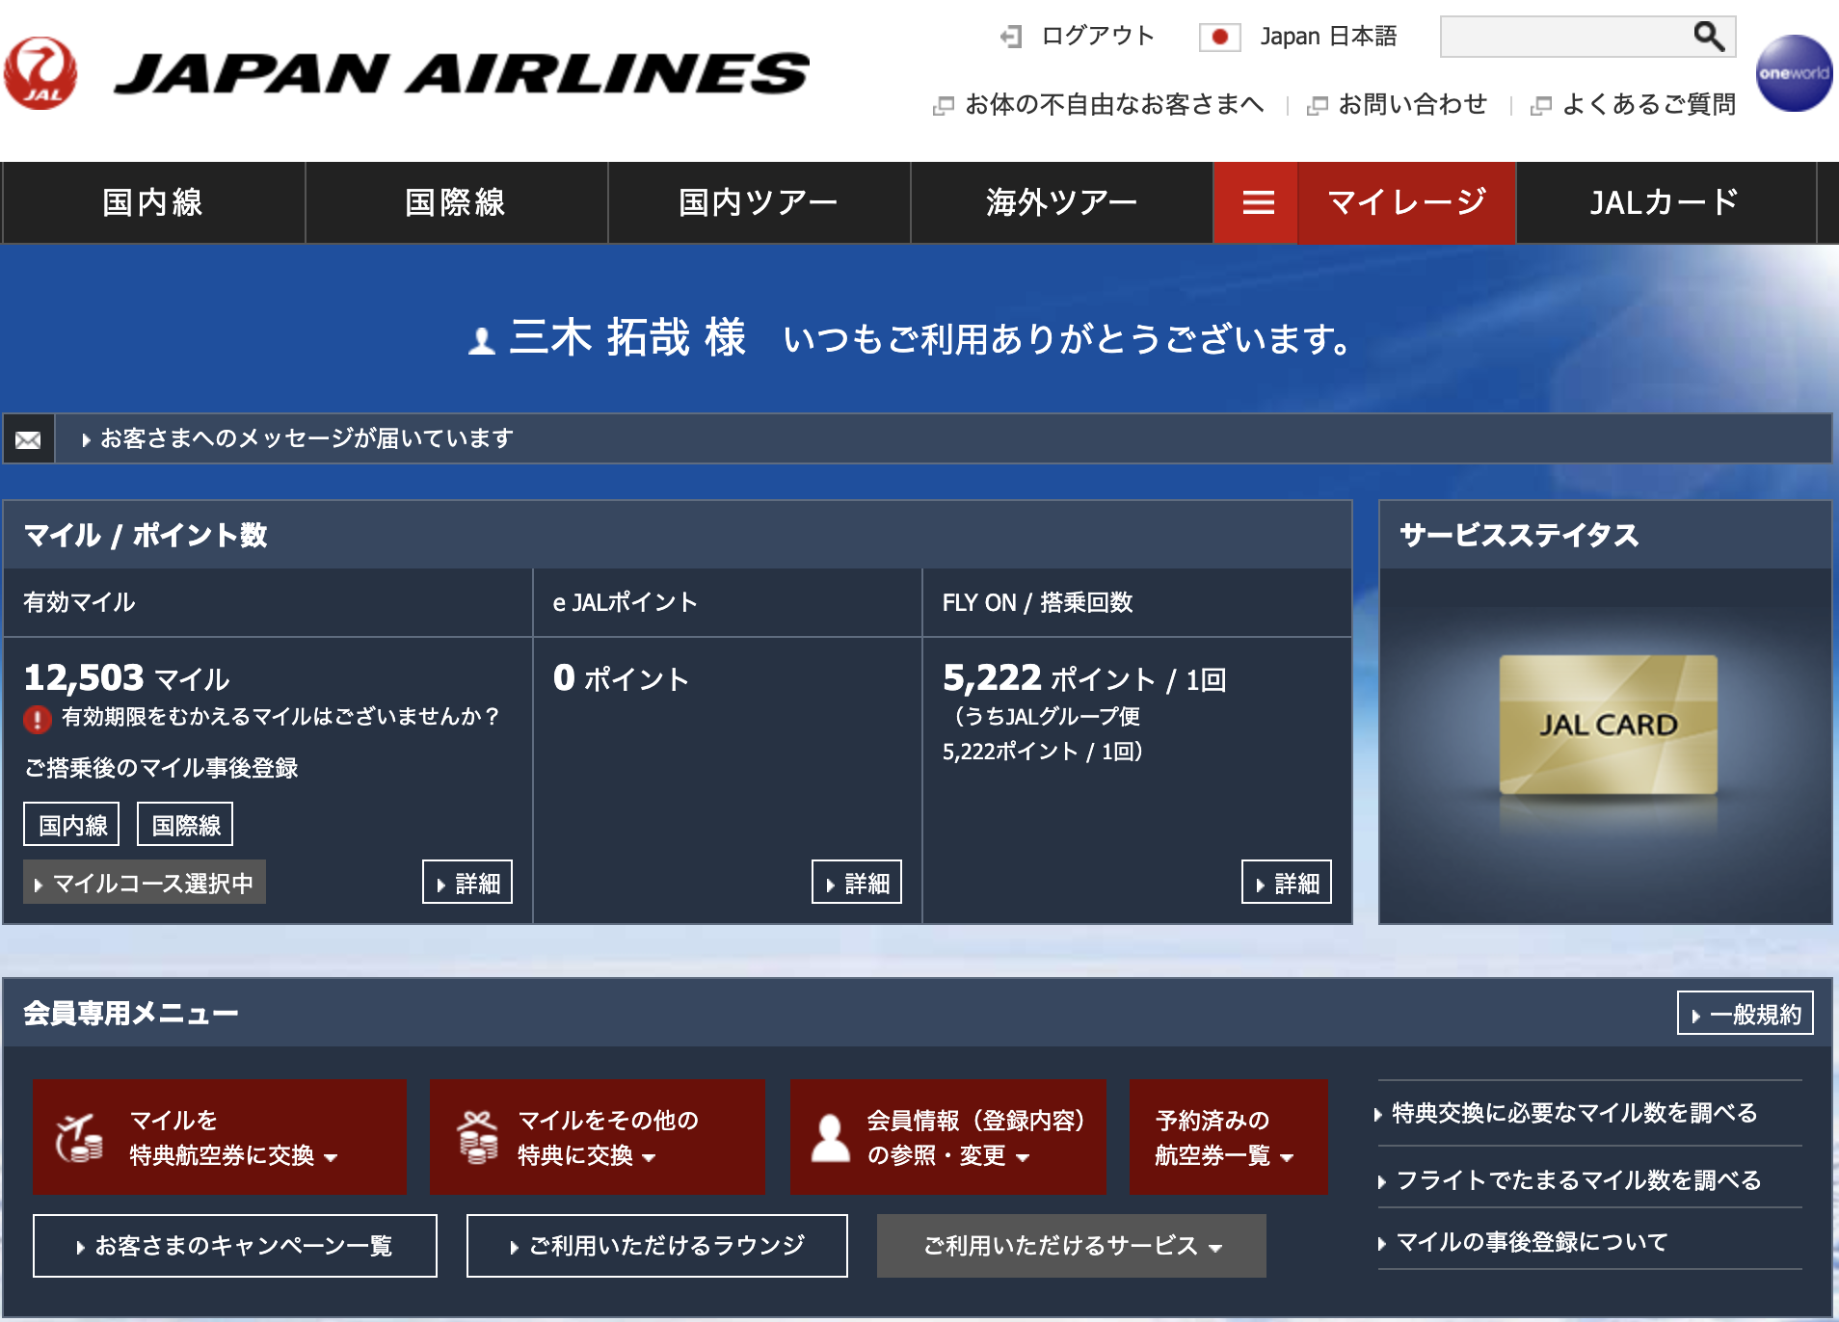Click the JAL CARD gold card image
The width and height of the screenshot is (1839, 1322).
(1608, 725)
